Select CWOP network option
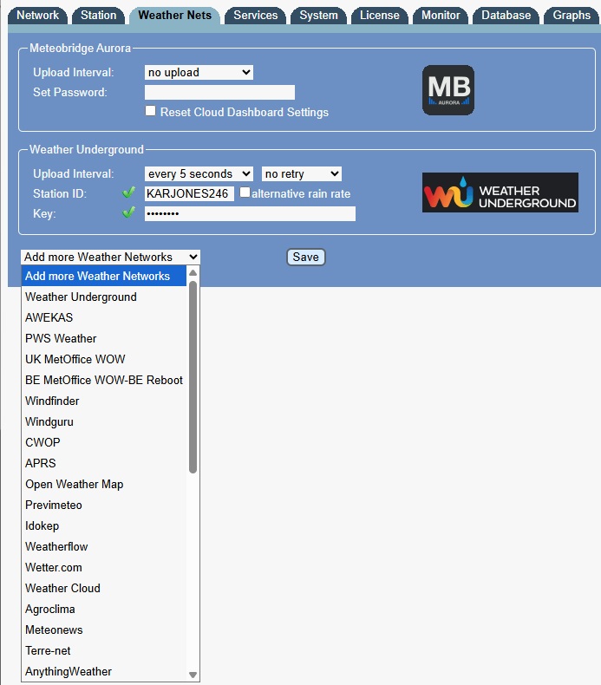The height and width of the screenshot is (685, 601). pyautogui.click(x=104, y=442)
